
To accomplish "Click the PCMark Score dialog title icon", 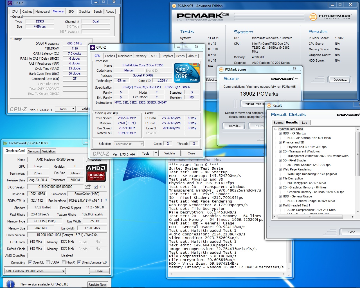I will click(x=221, y=69).
